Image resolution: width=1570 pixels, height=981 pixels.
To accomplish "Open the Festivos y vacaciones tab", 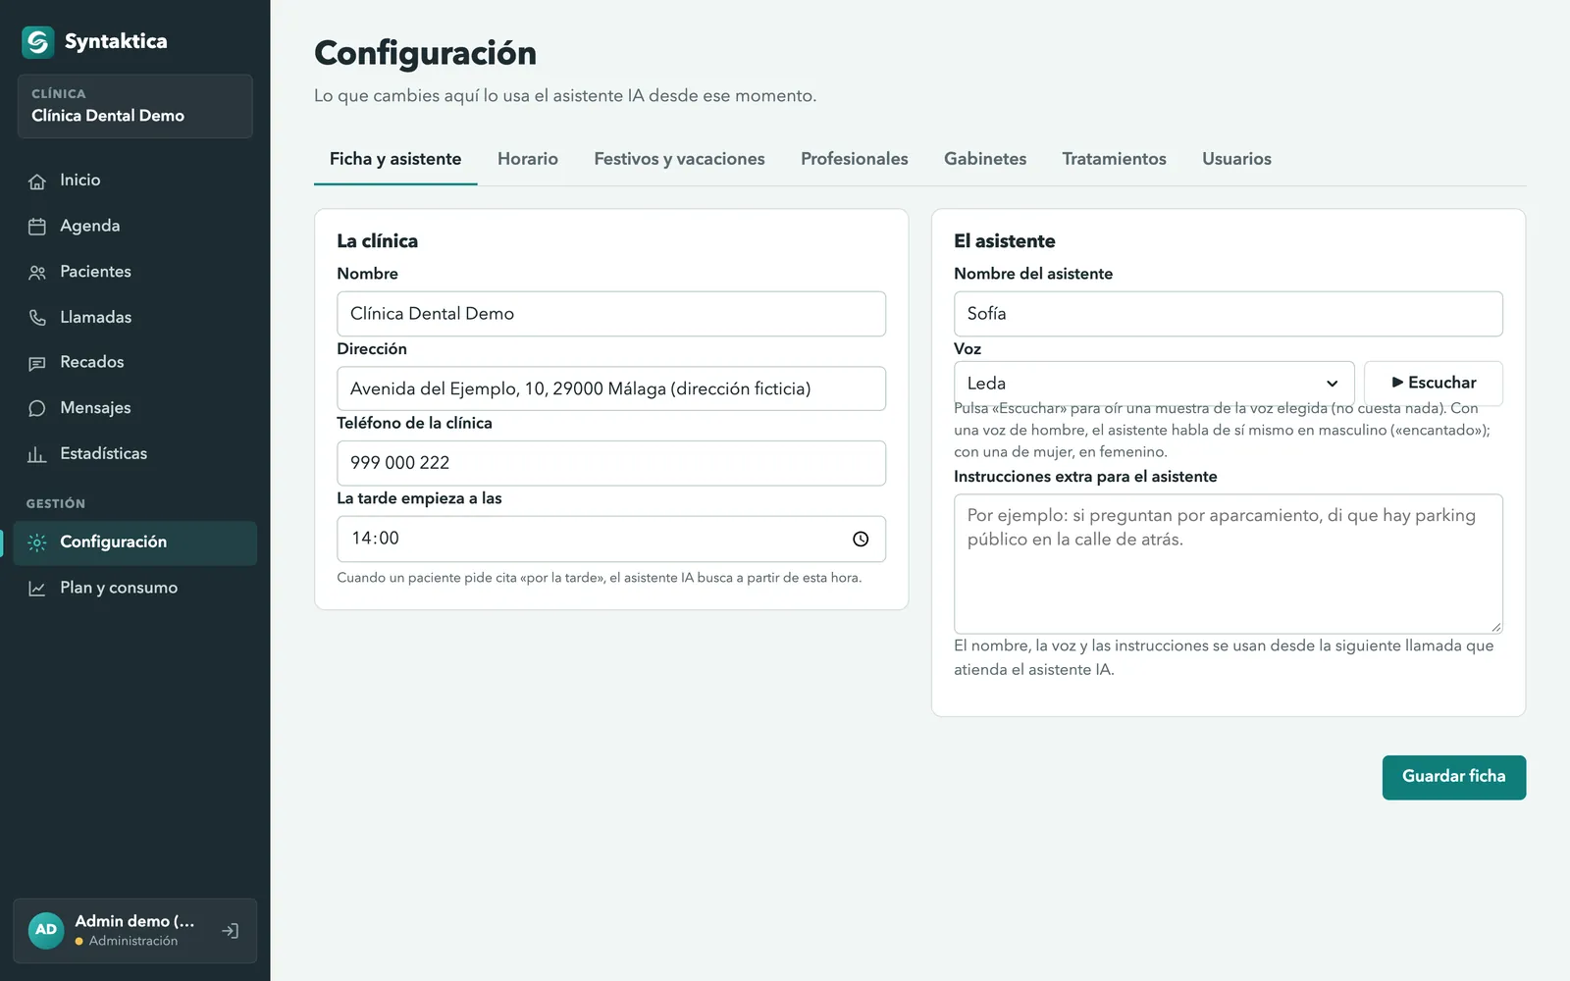I will click(679, 159).
